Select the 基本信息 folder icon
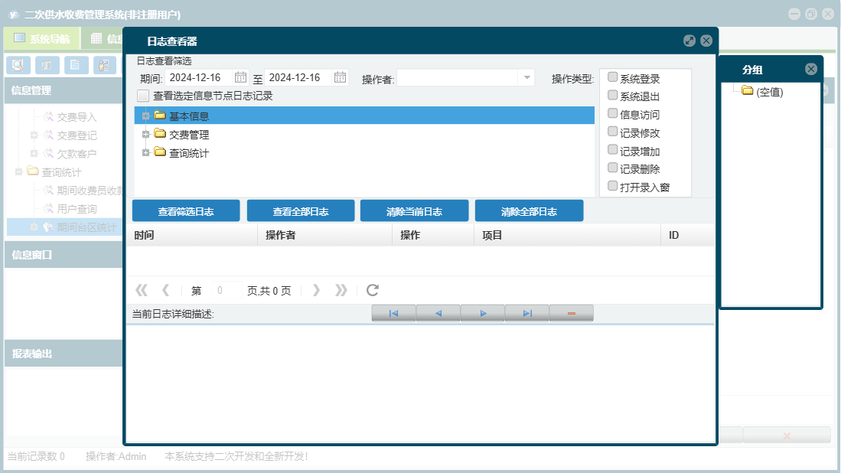 click(160, 115)
